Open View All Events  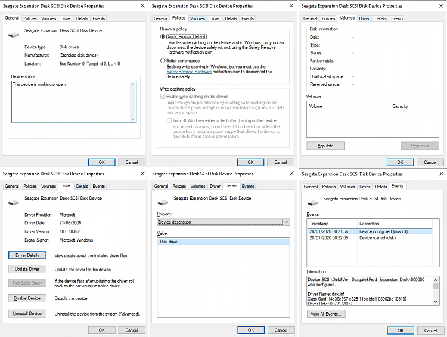coord(326,314)
